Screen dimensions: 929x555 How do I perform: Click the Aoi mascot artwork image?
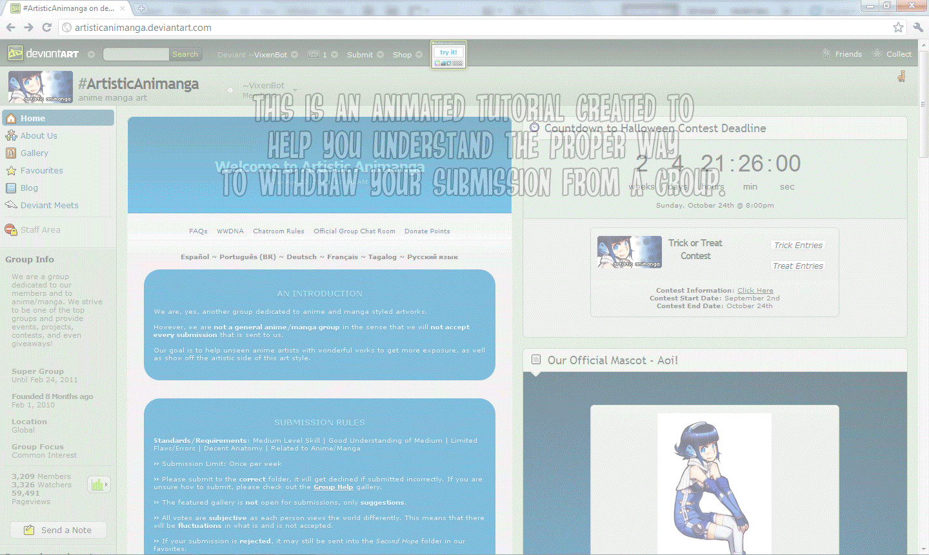click(714, 483)
